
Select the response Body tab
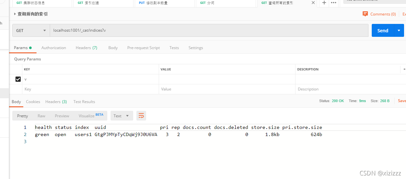[16, 101]
